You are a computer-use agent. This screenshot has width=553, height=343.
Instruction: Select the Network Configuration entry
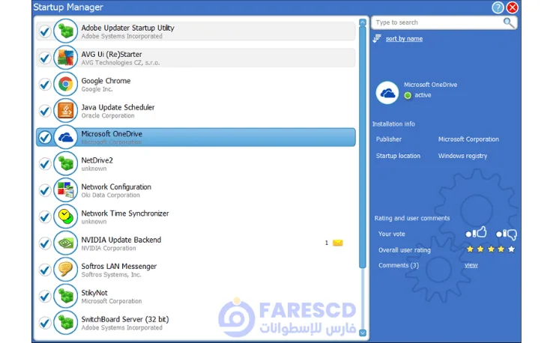pos(116,186)
